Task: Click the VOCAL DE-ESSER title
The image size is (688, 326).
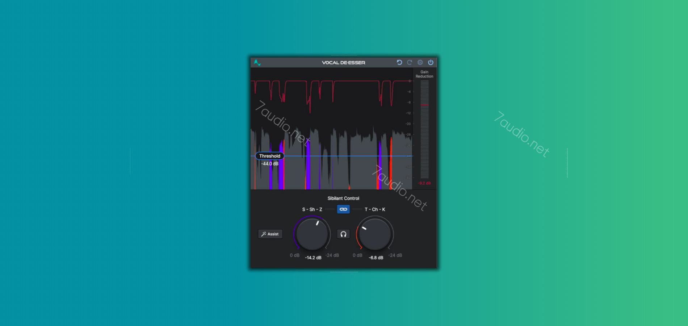Action: (344, 62)
